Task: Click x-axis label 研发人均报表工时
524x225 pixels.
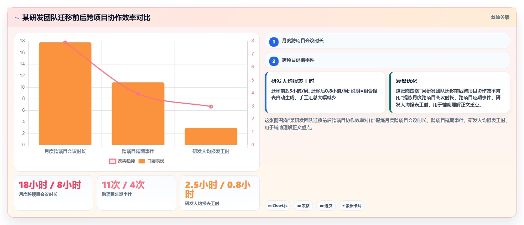Action: pos(211,151)
